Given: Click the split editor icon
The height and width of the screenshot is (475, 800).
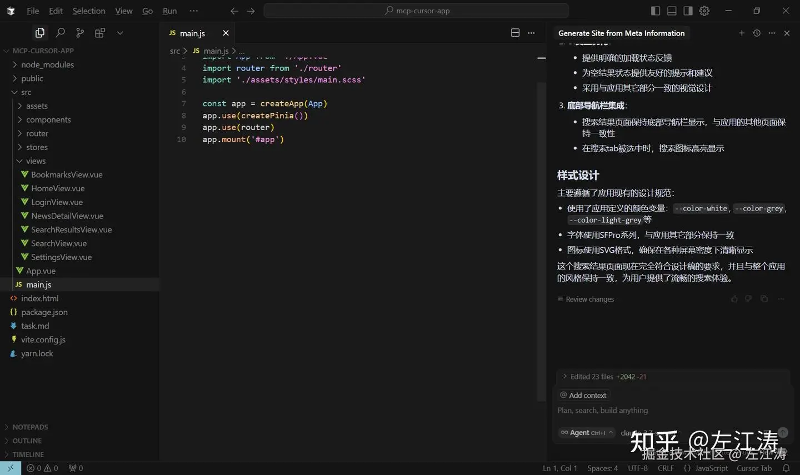Looking at the screenshot, I should click(x=515, y=33).
